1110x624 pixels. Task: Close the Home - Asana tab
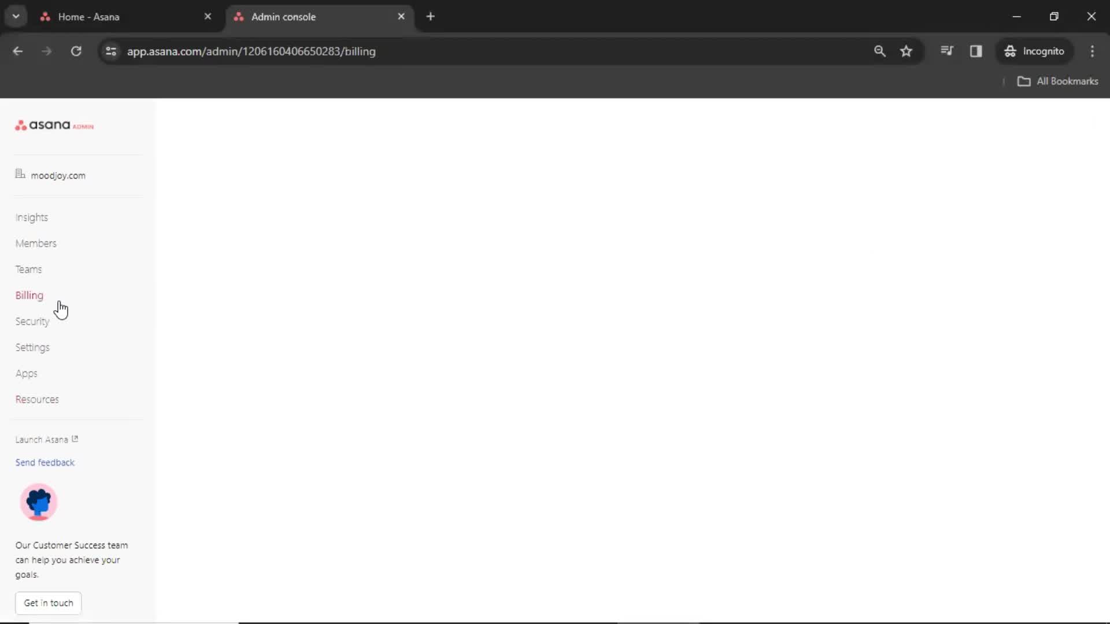pos(208,17)
